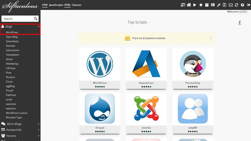
Task: Select webshot in sidebar
Action: coord(11,108)
